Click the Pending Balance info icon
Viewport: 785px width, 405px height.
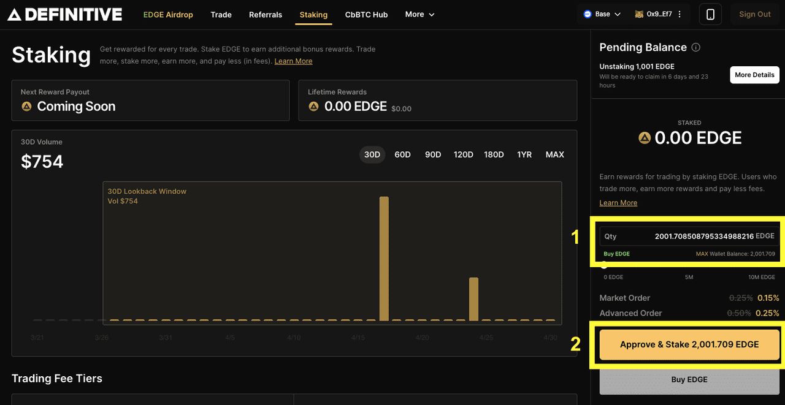pyautogui.click(x=695, y=48)
